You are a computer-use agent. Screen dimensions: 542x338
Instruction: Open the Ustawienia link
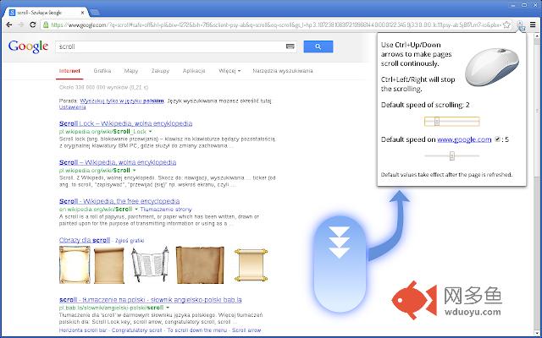point(73,107)
